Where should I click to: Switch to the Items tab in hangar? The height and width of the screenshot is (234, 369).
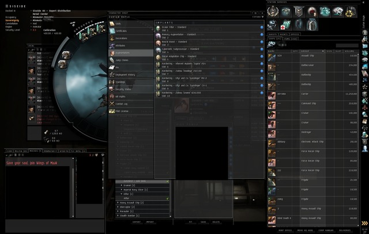290,39
